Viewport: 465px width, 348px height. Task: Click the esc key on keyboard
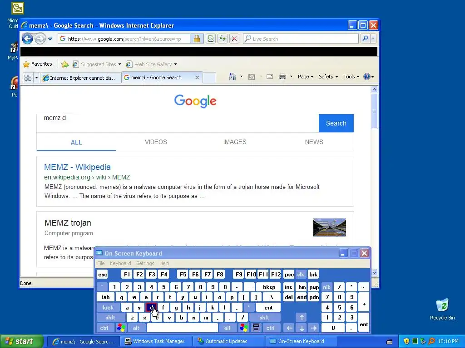click(x=103, y=275)
